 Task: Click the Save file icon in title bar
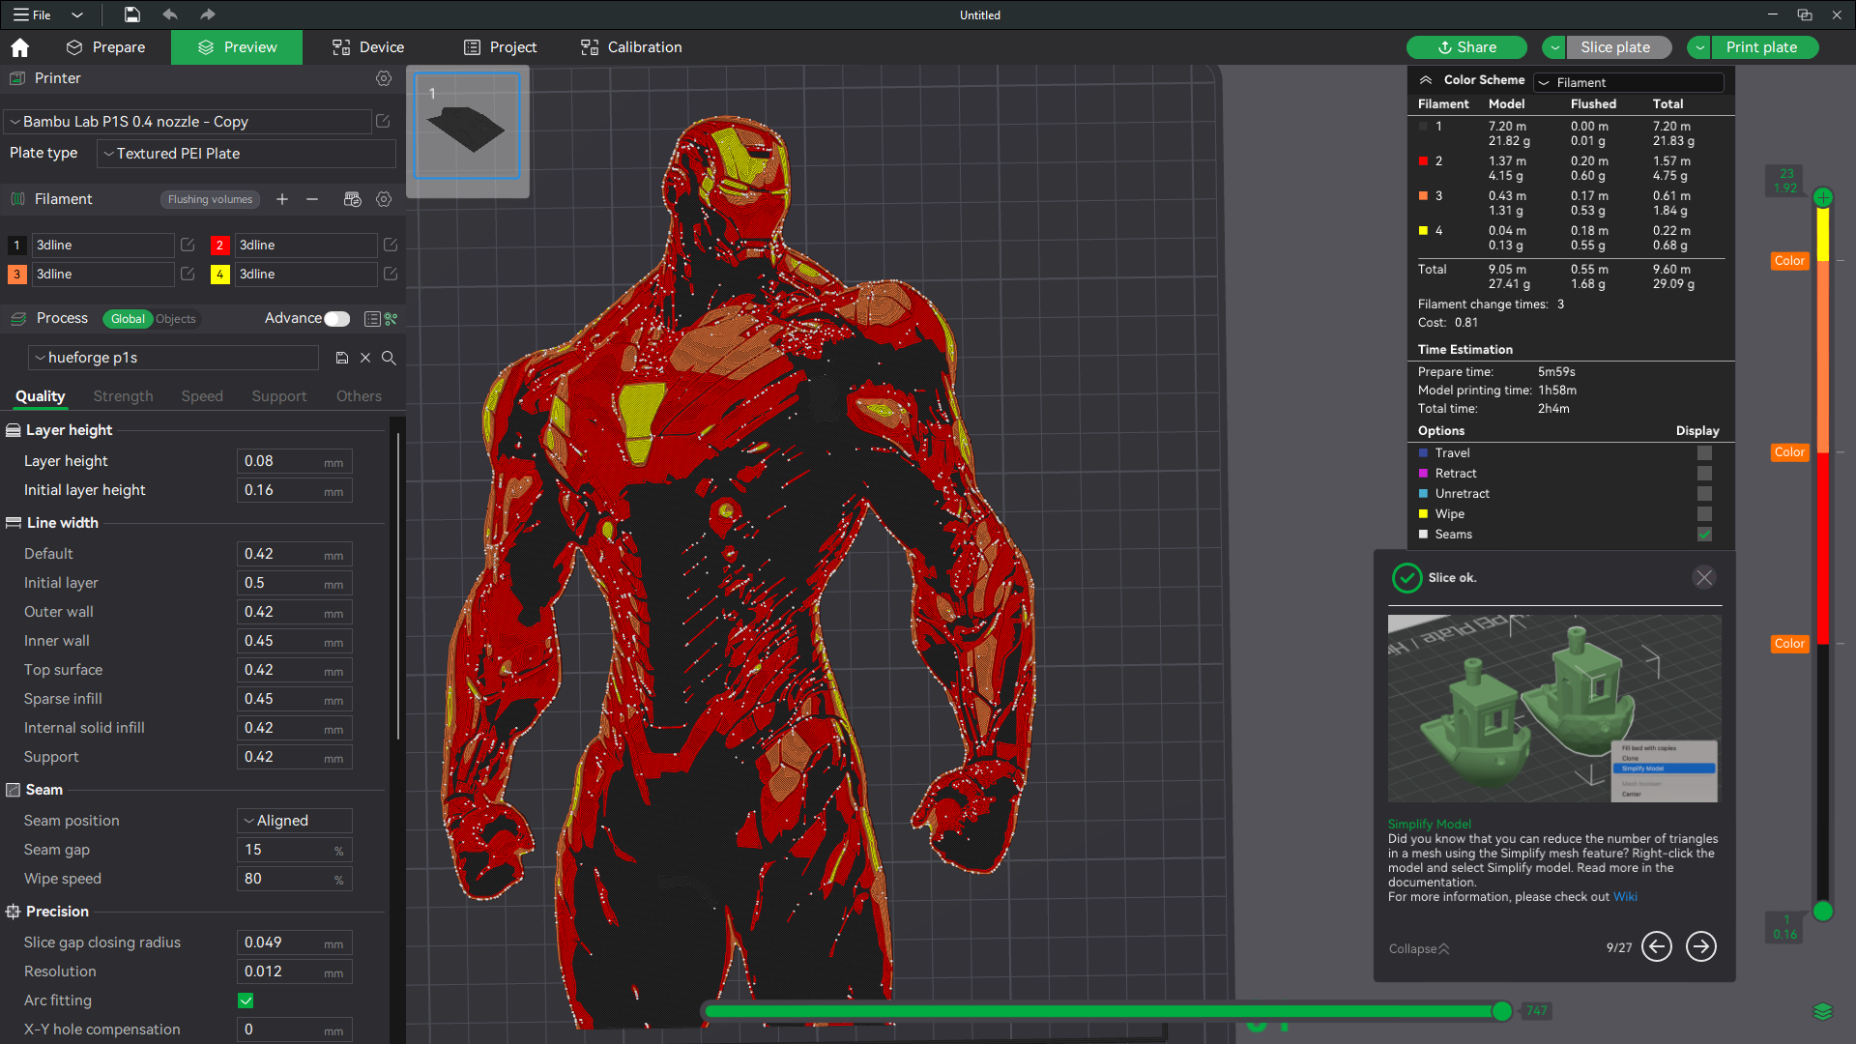132,14
